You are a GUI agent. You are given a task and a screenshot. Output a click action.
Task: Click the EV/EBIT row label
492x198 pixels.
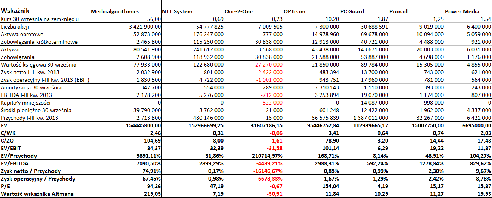[11, 148]
